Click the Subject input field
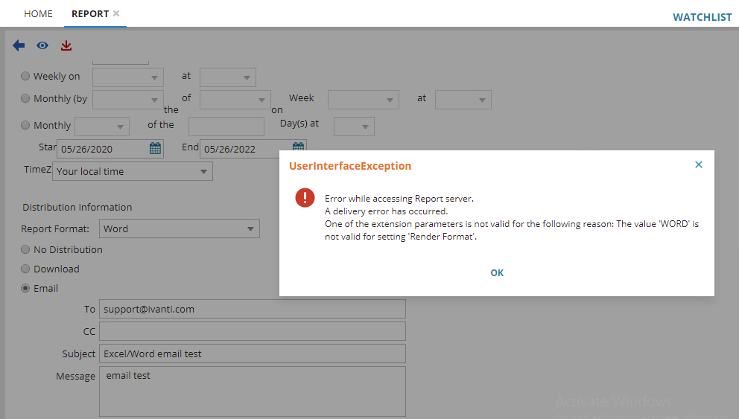This screenshot has height=419, width=739. coord(252,354)
